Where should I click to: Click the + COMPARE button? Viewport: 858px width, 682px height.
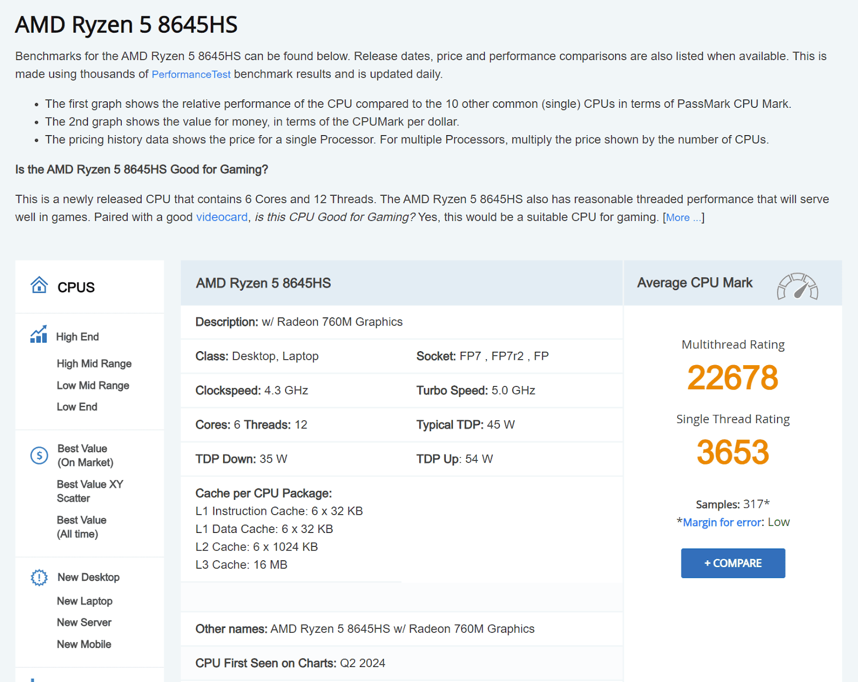[733, 563]
